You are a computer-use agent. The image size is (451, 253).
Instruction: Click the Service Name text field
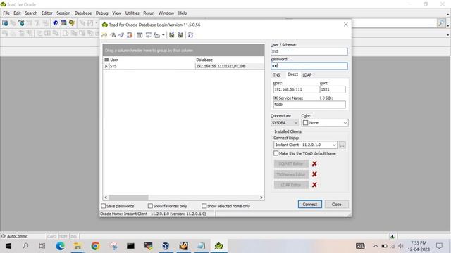click(309, 105)
